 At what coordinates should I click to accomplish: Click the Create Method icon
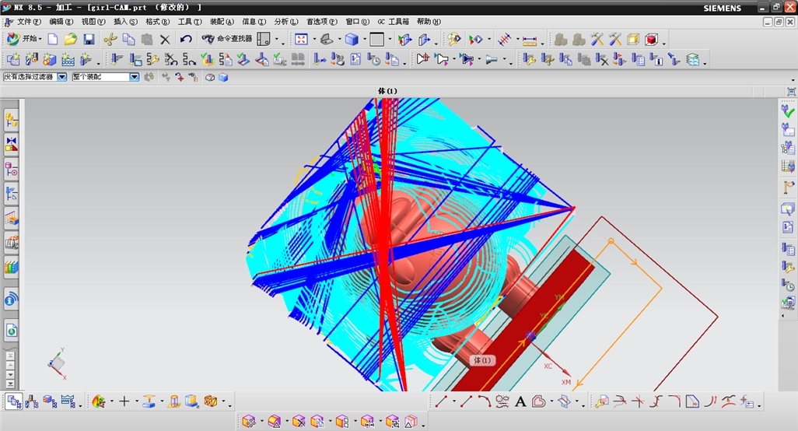click(x=68, y=60)
